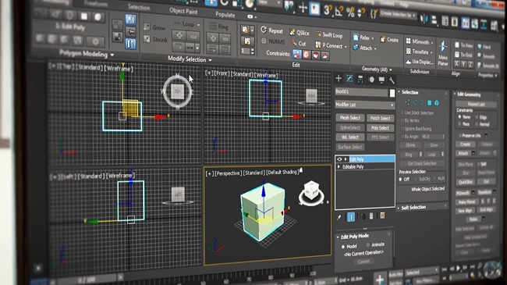
Task: Activate the Cut tool
Action: pos(298,43)
